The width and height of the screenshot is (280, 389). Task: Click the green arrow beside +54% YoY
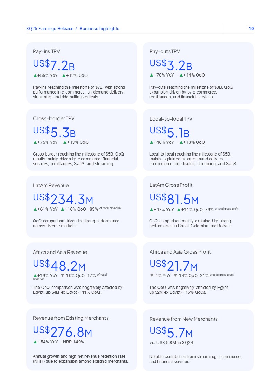[35, 342]
